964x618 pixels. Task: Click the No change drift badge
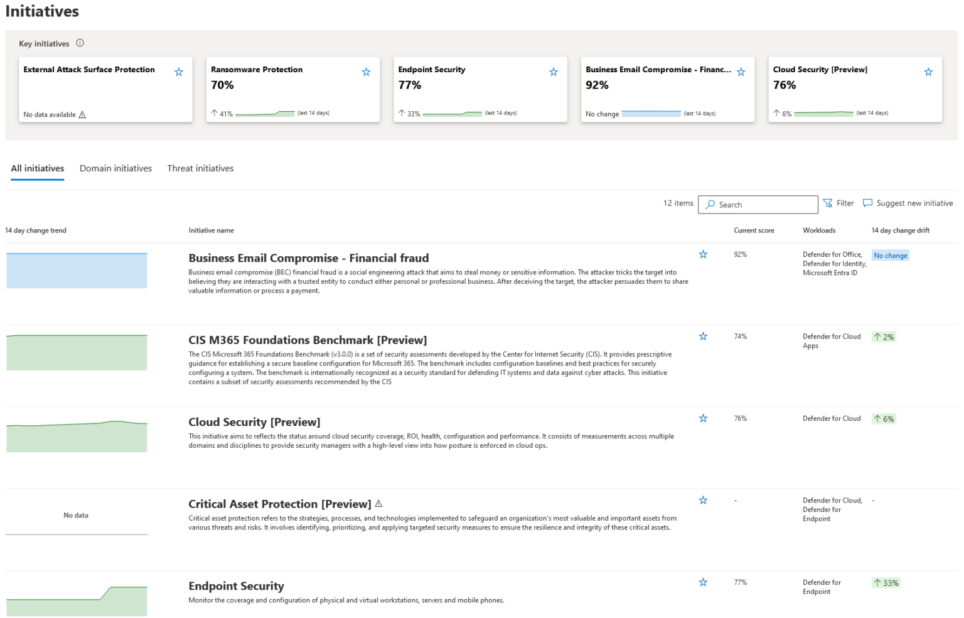coord(891,256)
